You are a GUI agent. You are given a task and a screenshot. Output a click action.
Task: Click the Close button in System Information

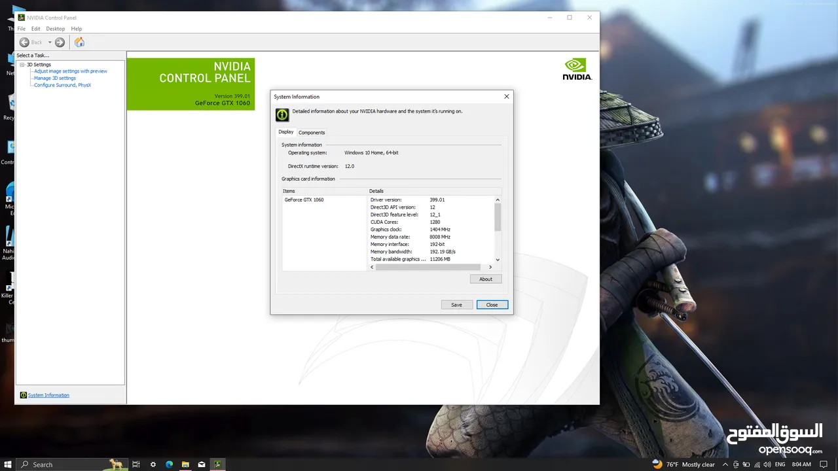coord(492,305)
